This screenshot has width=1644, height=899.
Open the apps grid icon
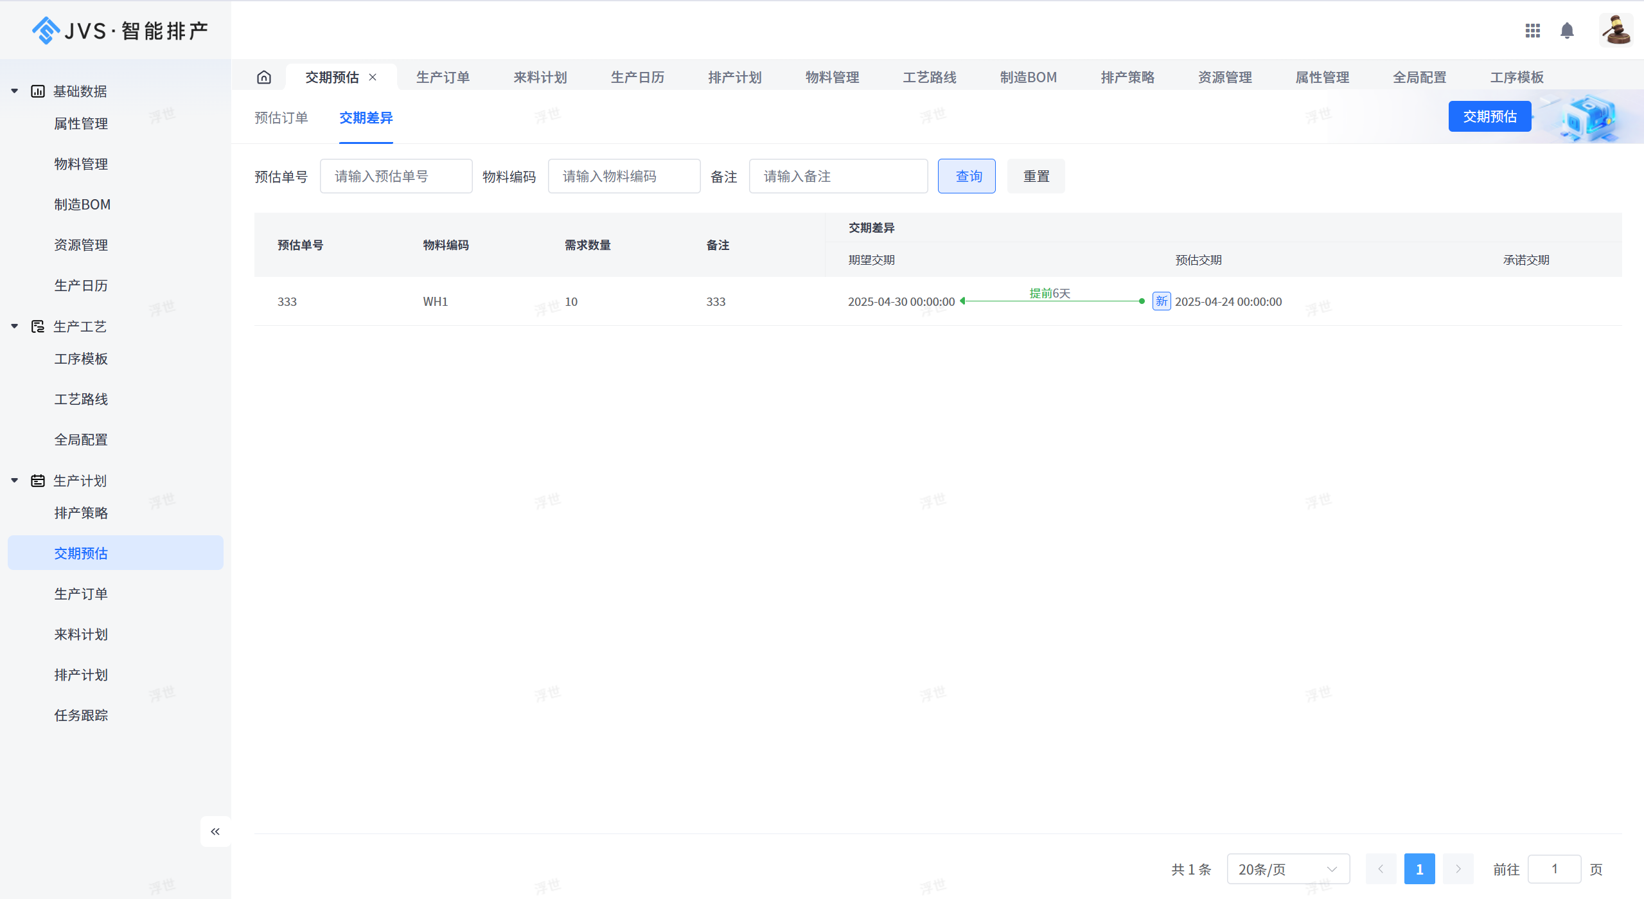[x=1532, y=31]
